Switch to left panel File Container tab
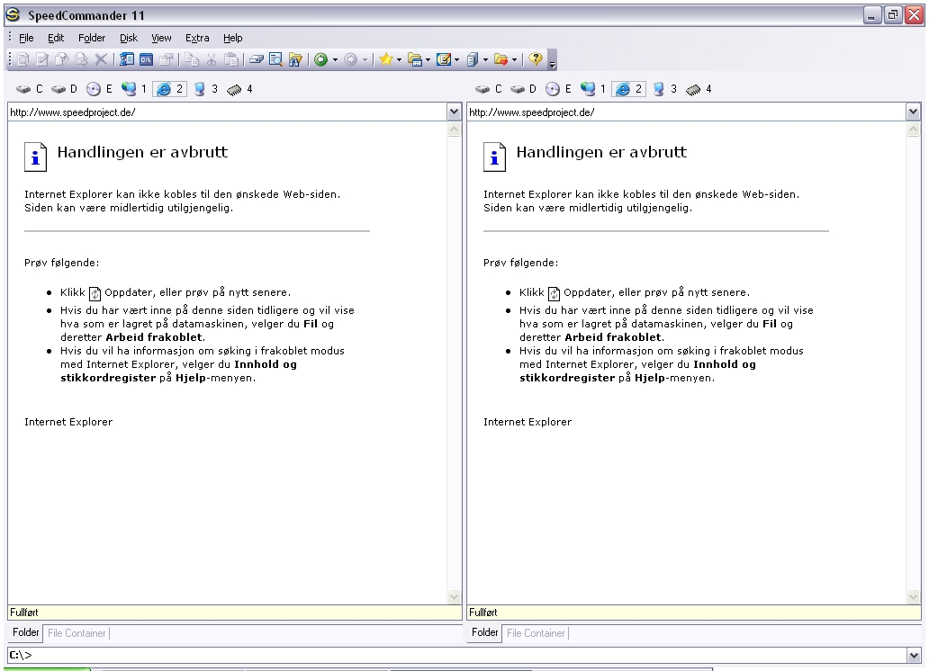Viewport: 929px width, 671px height. coord(77,633)
